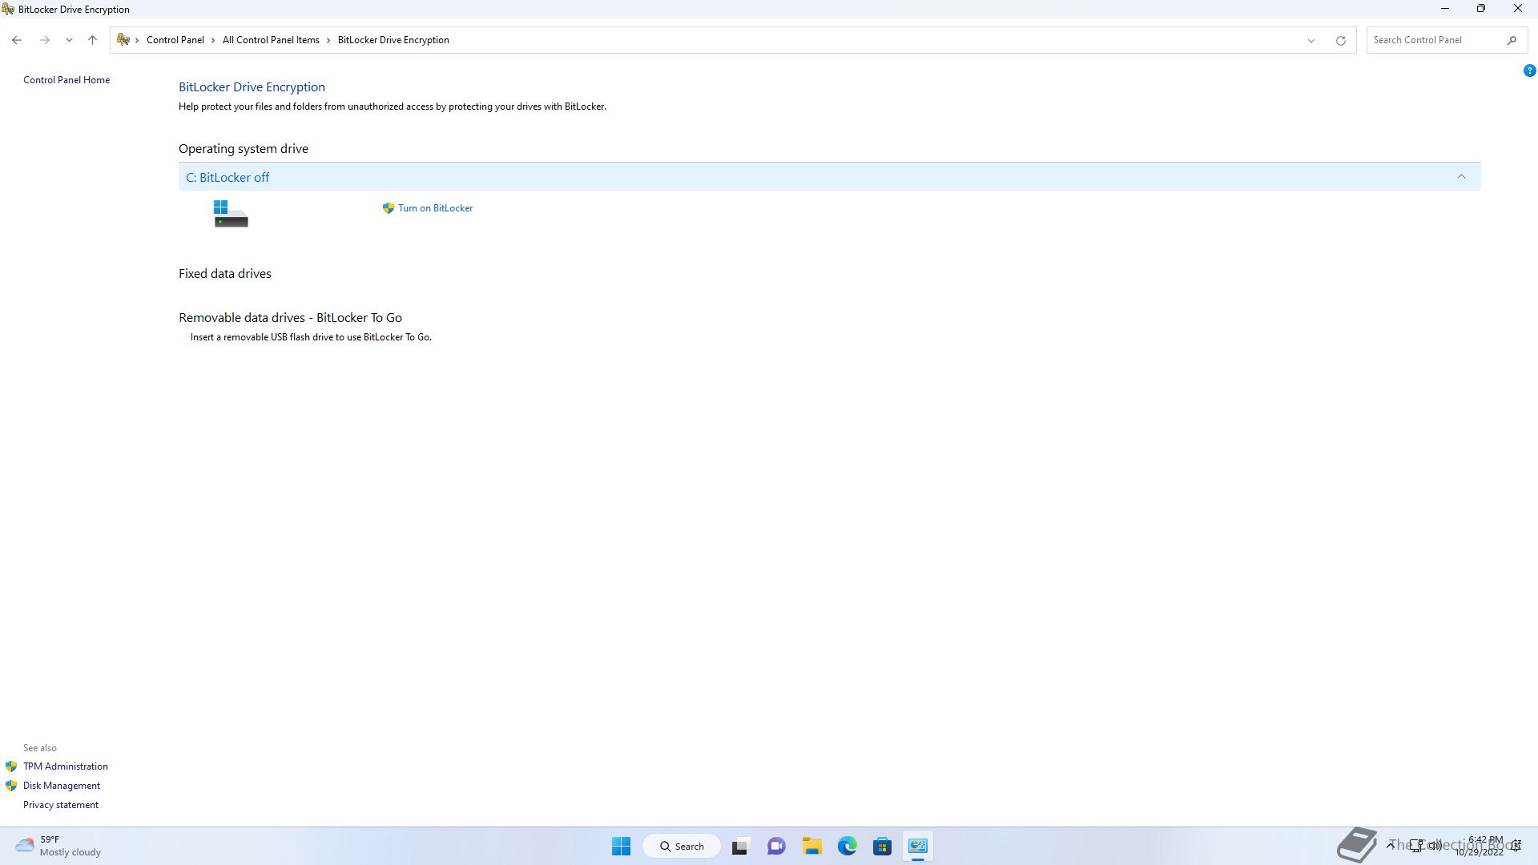Go forward using the forward arrow

(45, 40)
